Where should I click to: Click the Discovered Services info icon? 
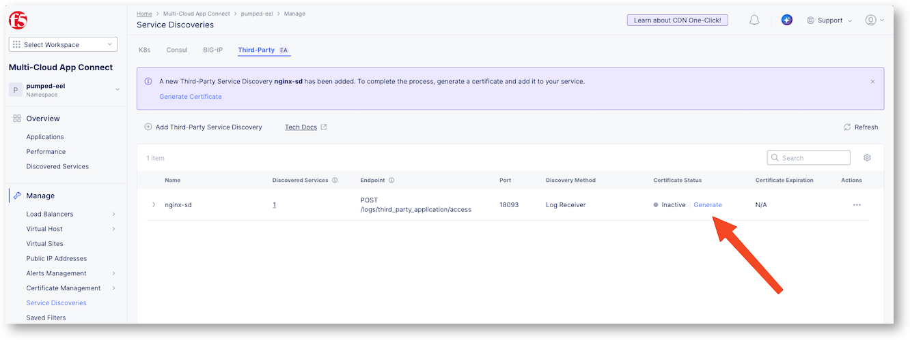point(335,181)
